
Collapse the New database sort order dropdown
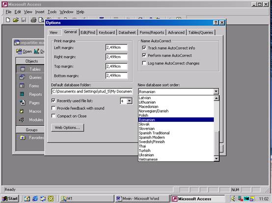point(216,91)
